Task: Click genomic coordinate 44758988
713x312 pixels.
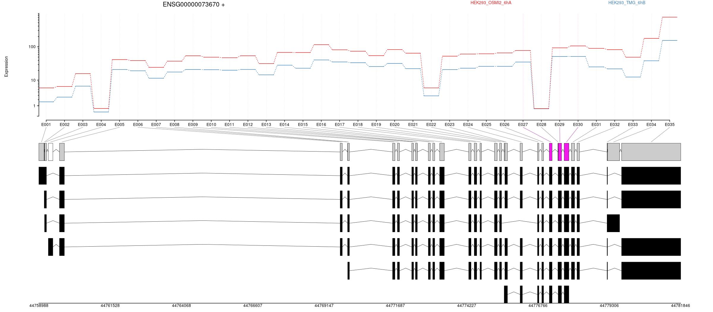Action: (x=39, y=305)
